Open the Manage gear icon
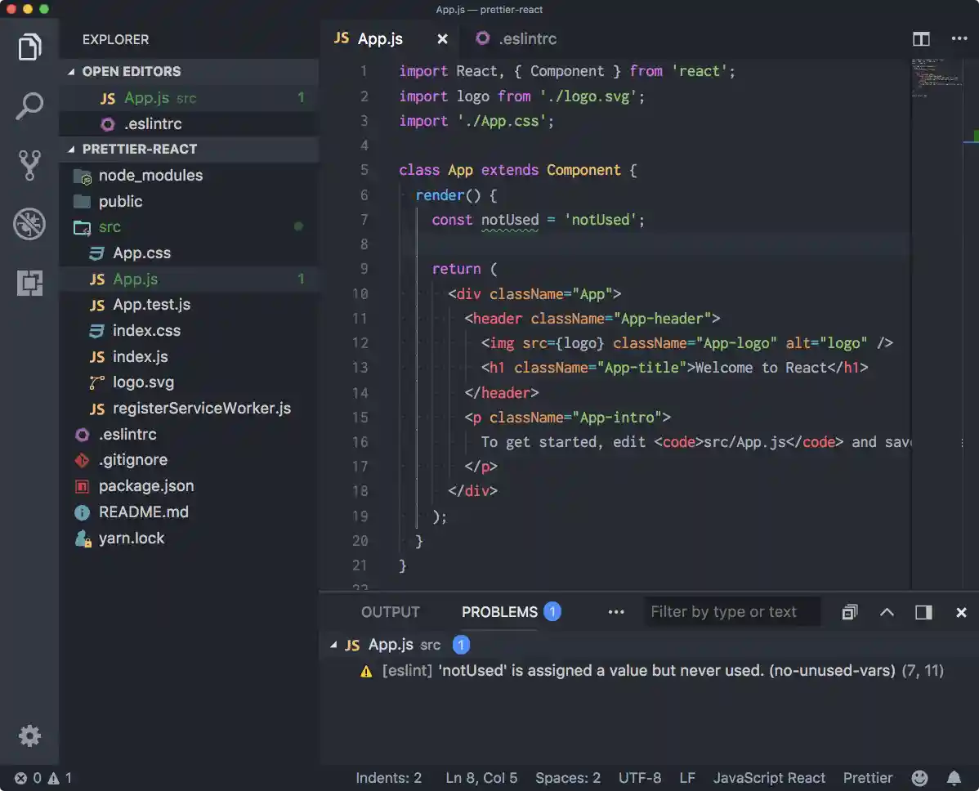The width and height of the screenshot is (979, 791). click(29, 735)
